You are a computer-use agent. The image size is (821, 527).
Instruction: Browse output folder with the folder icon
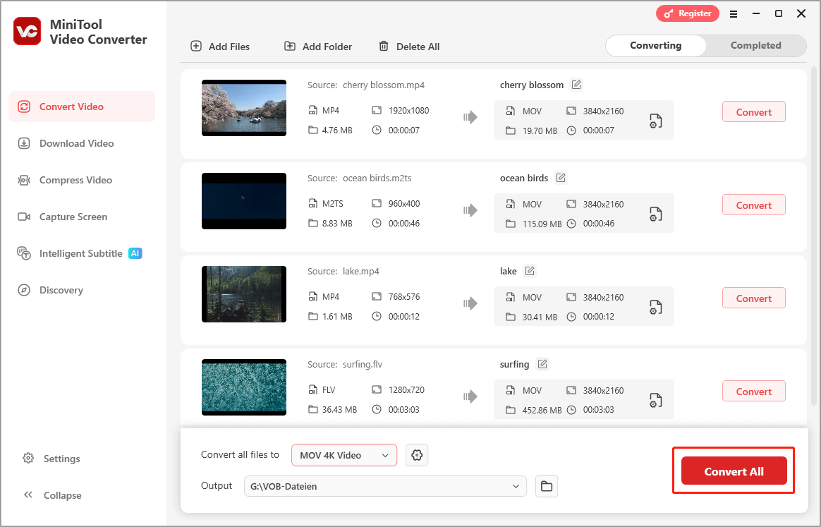click(547, 485)
